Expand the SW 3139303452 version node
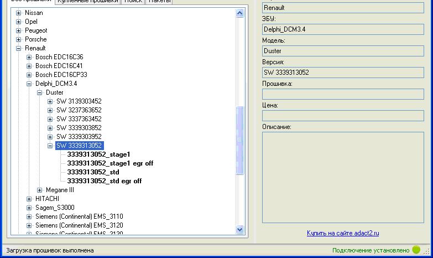The image size is (433, 258). pos(50,101)
